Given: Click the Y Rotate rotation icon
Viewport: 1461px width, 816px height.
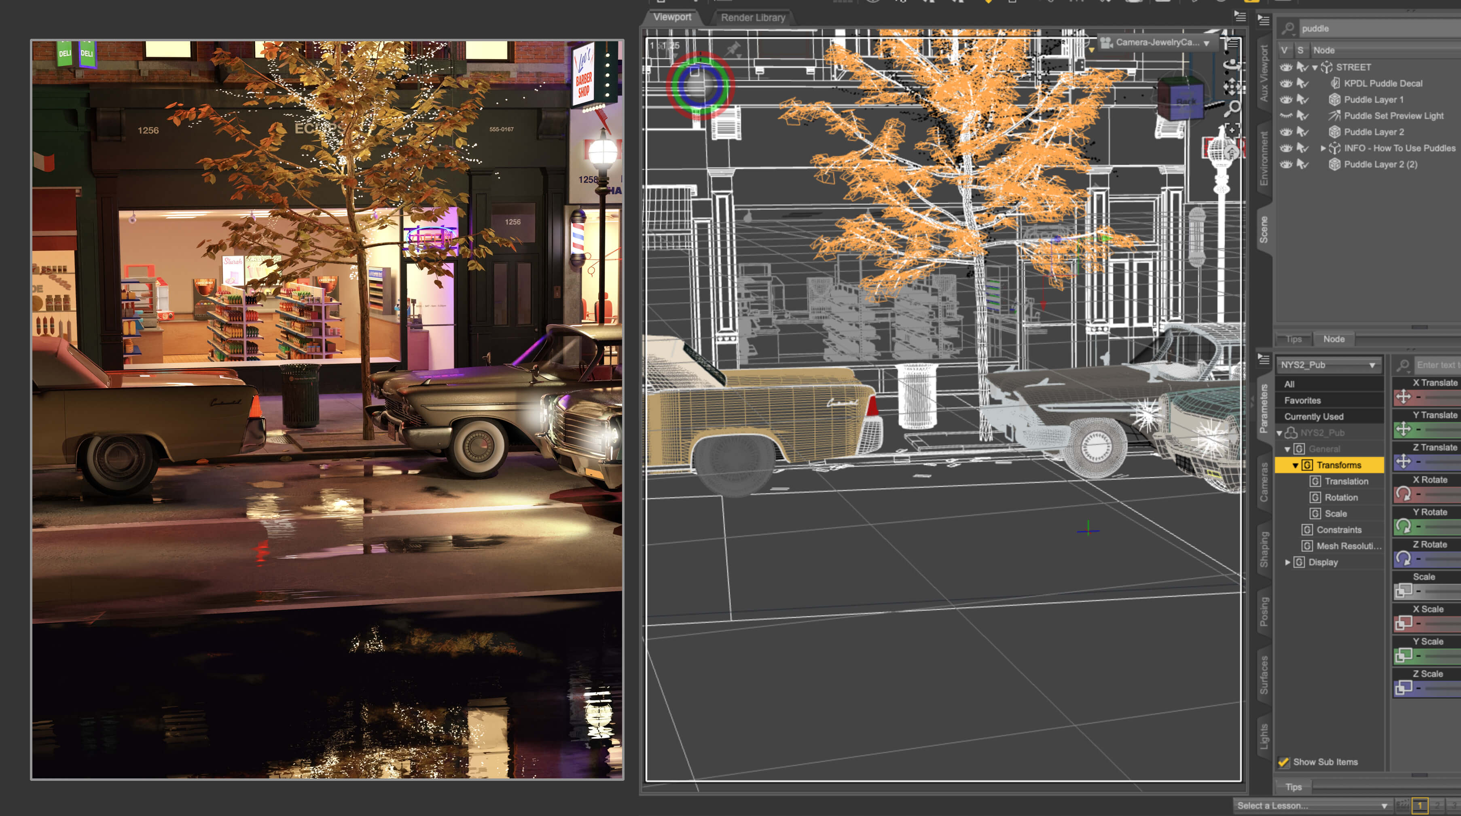Looking at the screenshot, I should point(1403,526).
